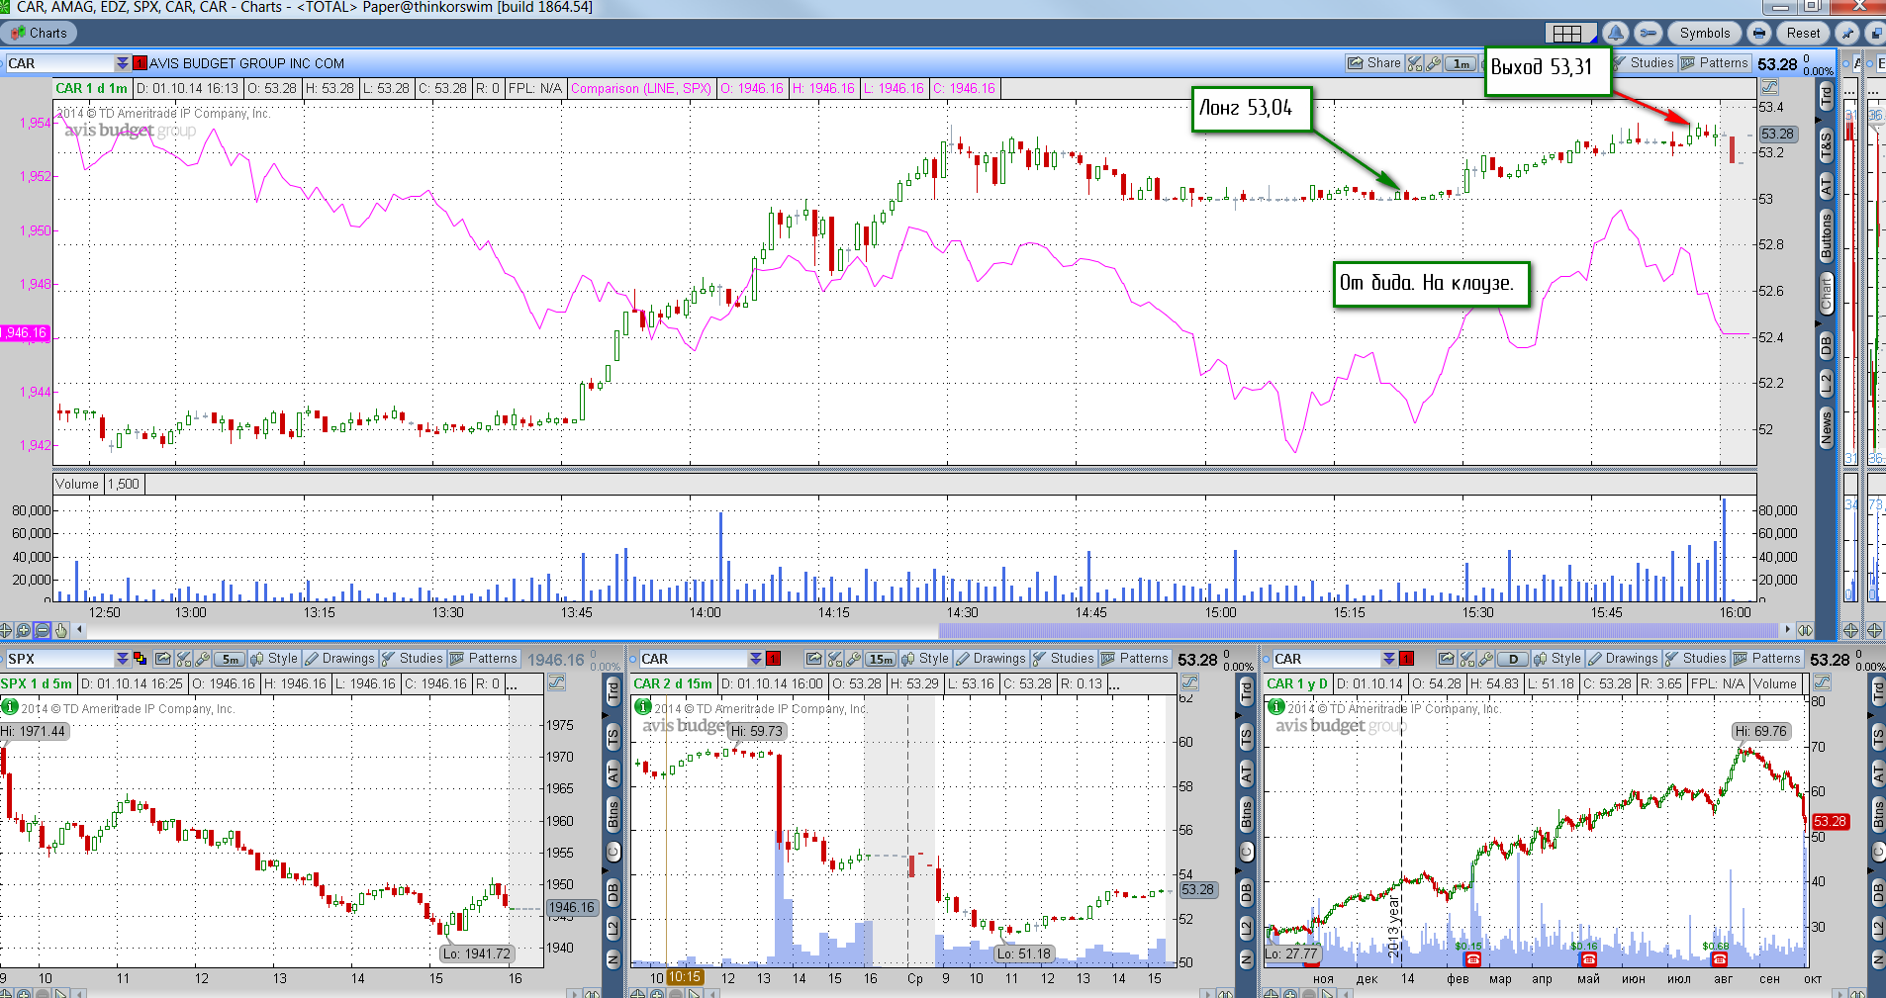The height and width of the screenshot is (998, 1886).
Task: Click fit-to-width arrows icon below main chart
Action: point(1806,630)
